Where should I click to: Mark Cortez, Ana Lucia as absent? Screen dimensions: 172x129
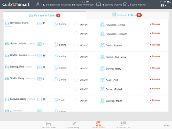[76, 56]
